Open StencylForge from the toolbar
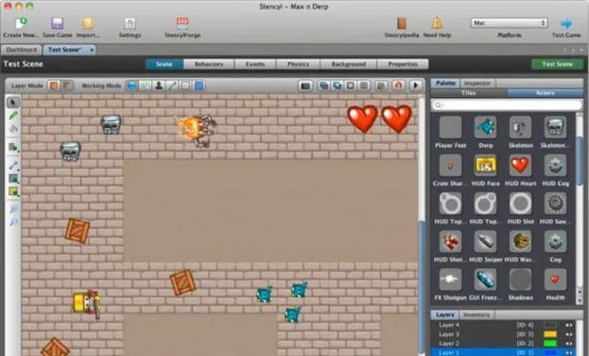Screen dimensions: 589x356 click(182, 23)
